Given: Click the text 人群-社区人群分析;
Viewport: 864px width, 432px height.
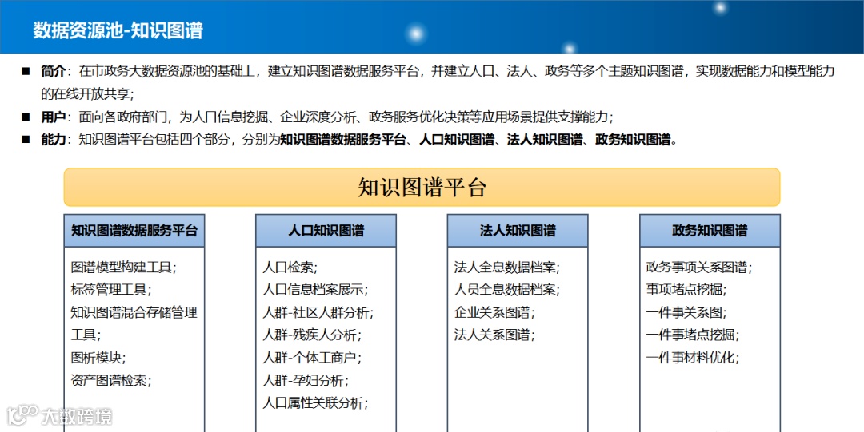Looking at the screenshot, I should (318, 312).
